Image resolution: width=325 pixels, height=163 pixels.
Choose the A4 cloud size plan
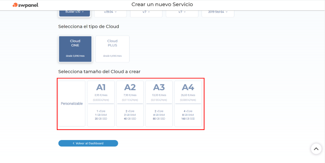[188, 104]
